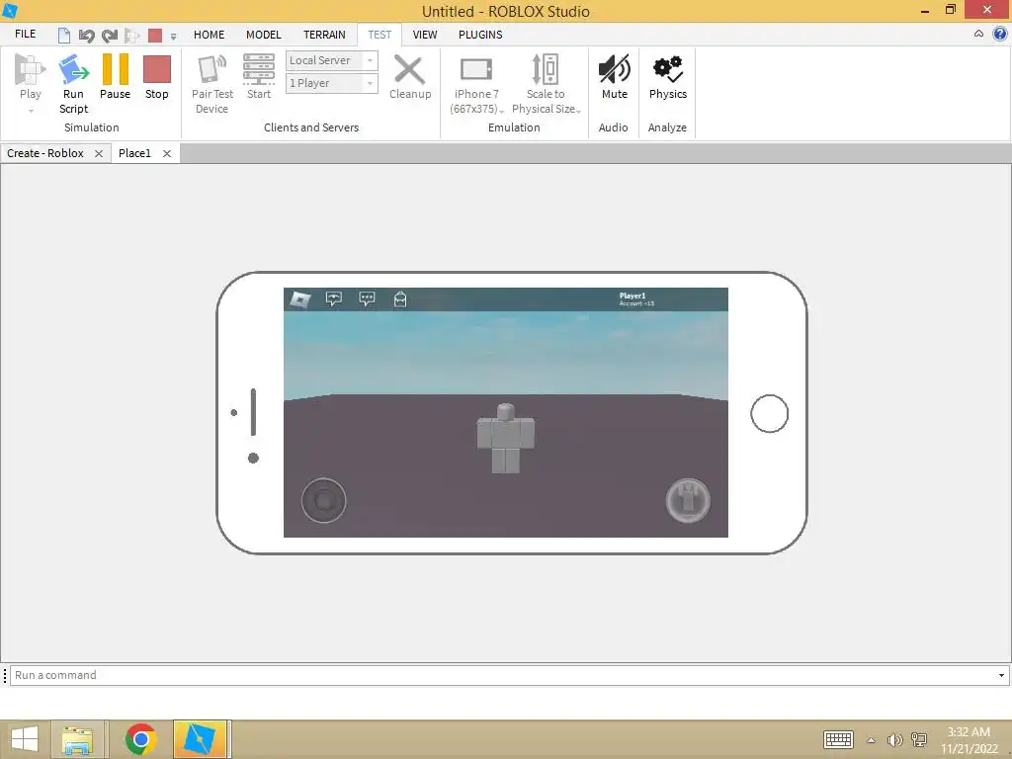The width and height of the screenshot is (1012, 759).
Task: Click the emulated phone's home button circle
Action: click(x=769, y=414)
